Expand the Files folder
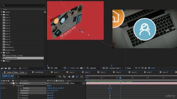The height and width of the screenshot is (99, 177). (x=2, y=15)
